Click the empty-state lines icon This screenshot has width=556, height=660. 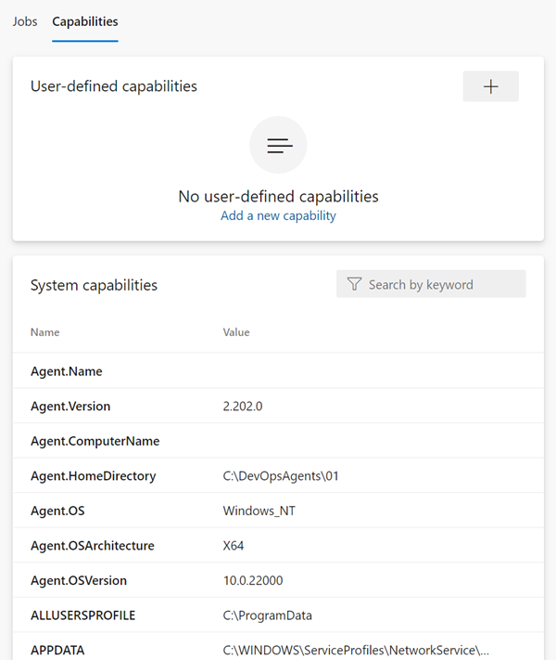(x=278, y=145)
